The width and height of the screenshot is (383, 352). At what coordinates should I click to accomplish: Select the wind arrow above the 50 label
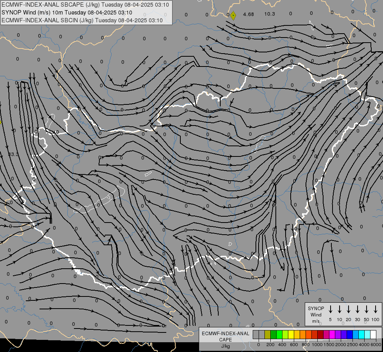coord(367,309)
